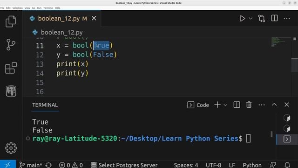
Task: Click boolean_12.py in the breadcrumb
Action: coord(61,32)
